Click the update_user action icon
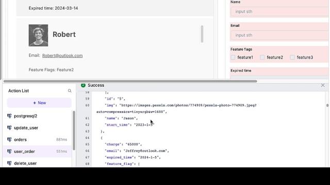The image size is (330, 185). [9, 128]
